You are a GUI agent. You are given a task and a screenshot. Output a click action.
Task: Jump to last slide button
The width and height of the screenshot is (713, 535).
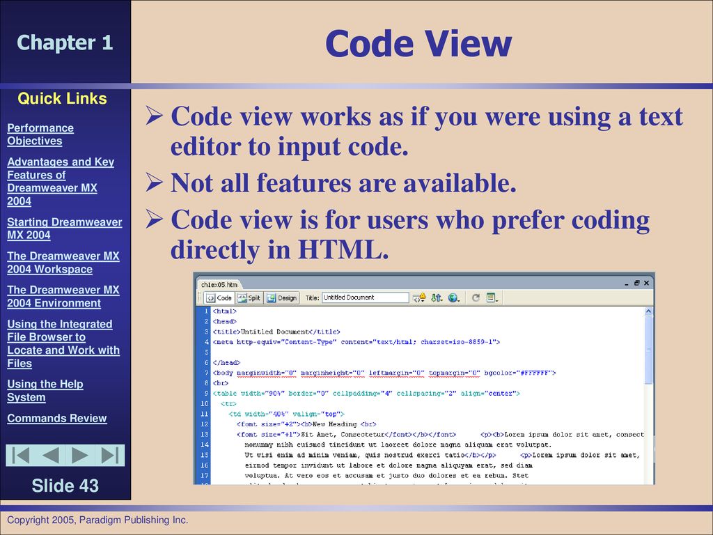[109, 456]
